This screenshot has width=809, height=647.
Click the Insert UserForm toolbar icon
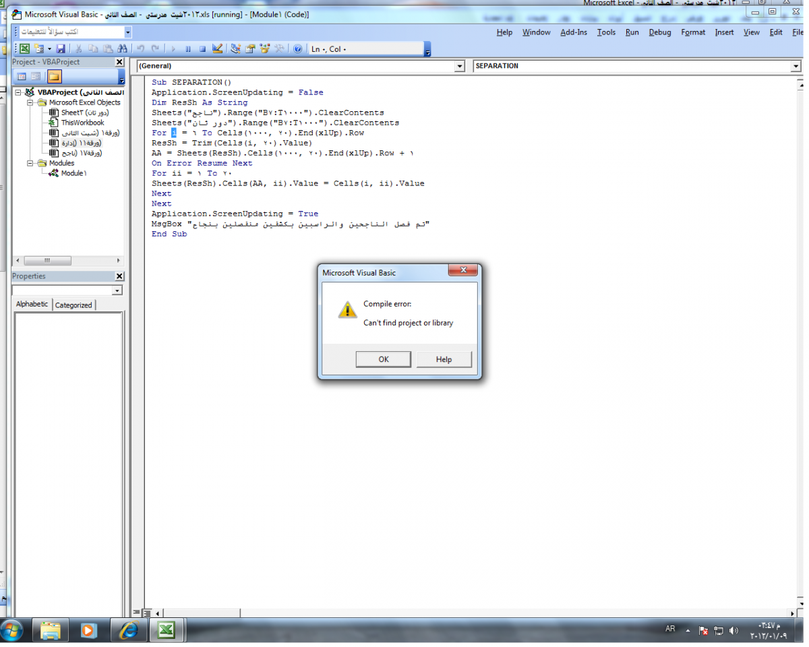(38, 49)
